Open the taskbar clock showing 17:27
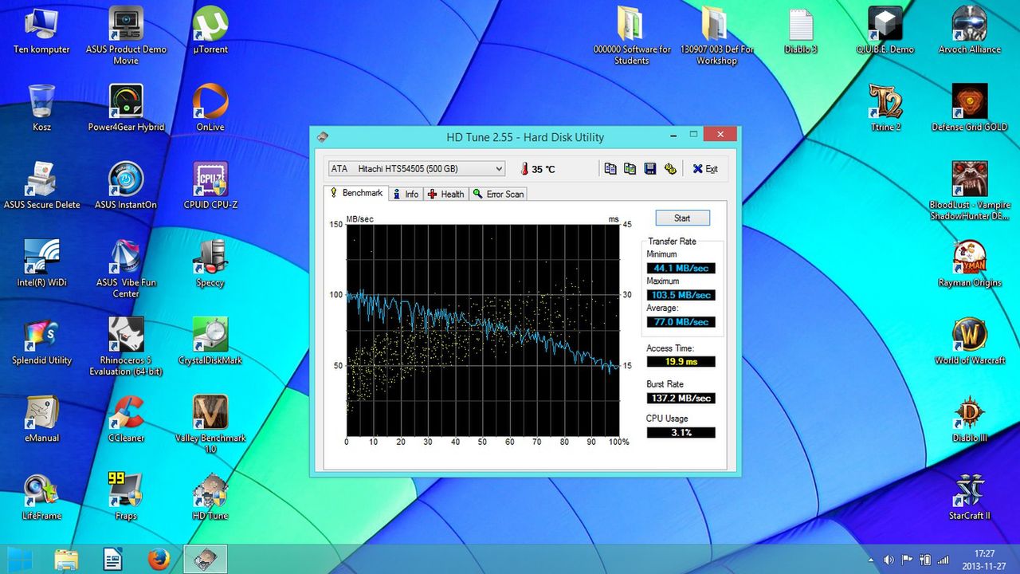 click(984, 559)
